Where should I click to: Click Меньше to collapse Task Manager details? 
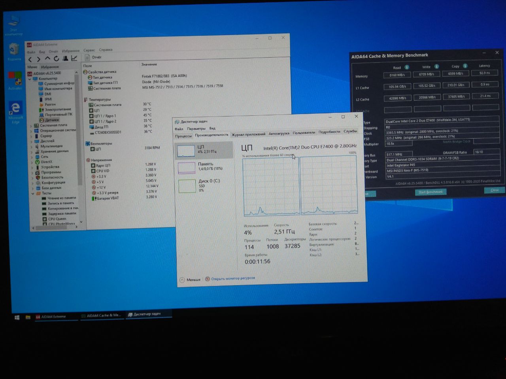click(x=190, y=280)
